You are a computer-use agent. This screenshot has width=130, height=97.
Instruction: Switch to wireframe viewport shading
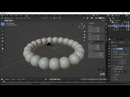point(98,18)
